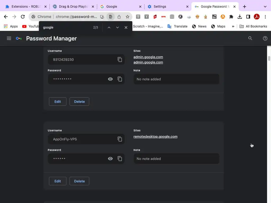Viewport: 271px width, 203px height.
Task: Open News bookmark
Action: pos(199,26)
